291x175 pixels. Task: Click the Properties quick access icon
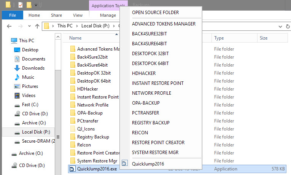coord(21,5)
